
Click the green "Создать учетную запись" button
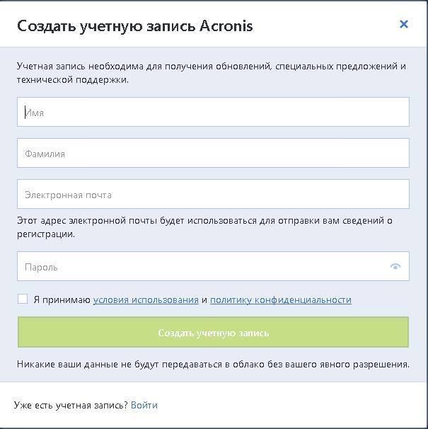(213, 332)
